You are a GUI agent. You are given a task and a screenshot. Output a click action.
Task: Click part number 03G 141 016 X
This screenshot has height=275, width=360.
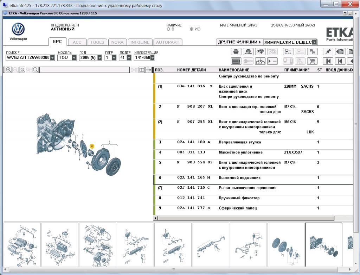pyautogui.click(x=195, y=86)
